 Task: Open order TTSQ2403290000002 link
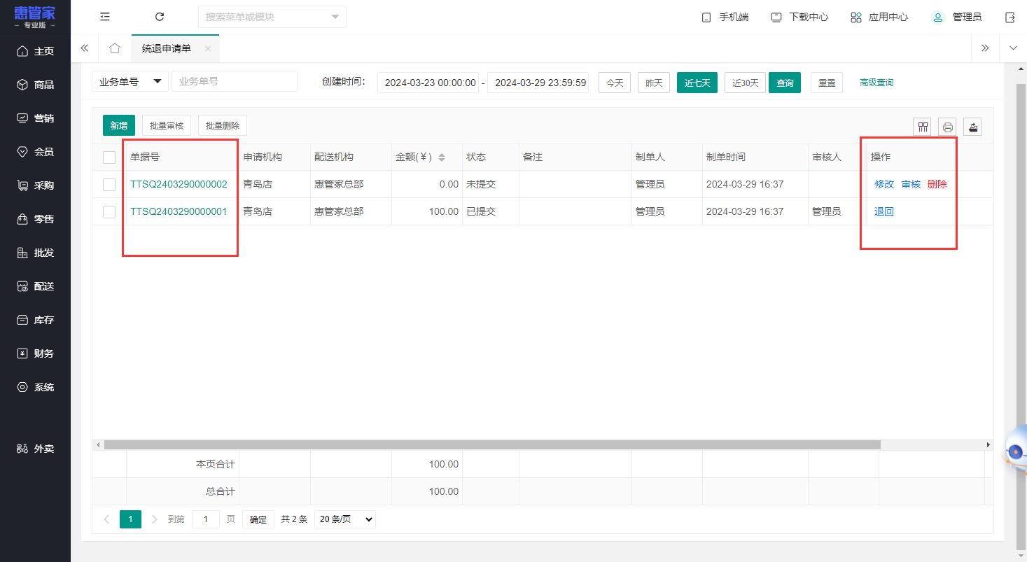click(x=179, y=184)
